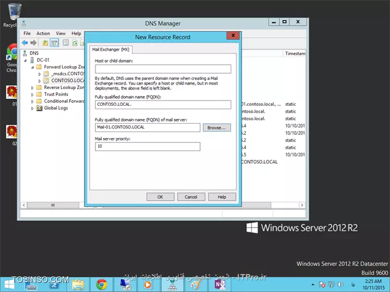
Task: Click the right scroll arrow of records pane
Action: coord(302,205)
